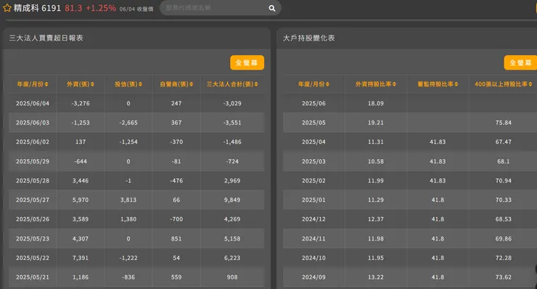537x289 pixels.
Task: Select the 2025/06 month row
Action: pyautogui.click(x=410, y=103)
